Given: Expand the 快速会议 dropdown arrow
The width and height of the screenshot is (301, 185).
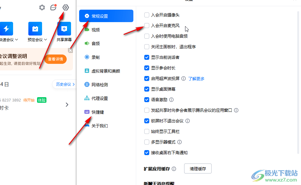Looking at the screenshot, I should point(17,40).
